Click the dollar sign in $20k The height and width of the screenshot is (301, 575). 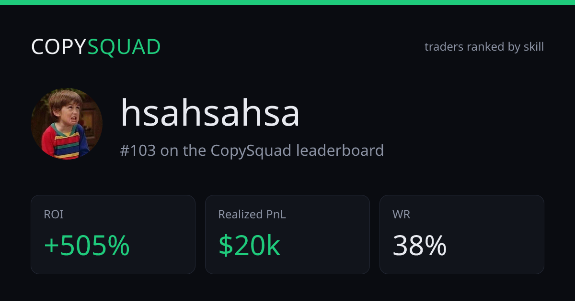(x=226, y=246)
